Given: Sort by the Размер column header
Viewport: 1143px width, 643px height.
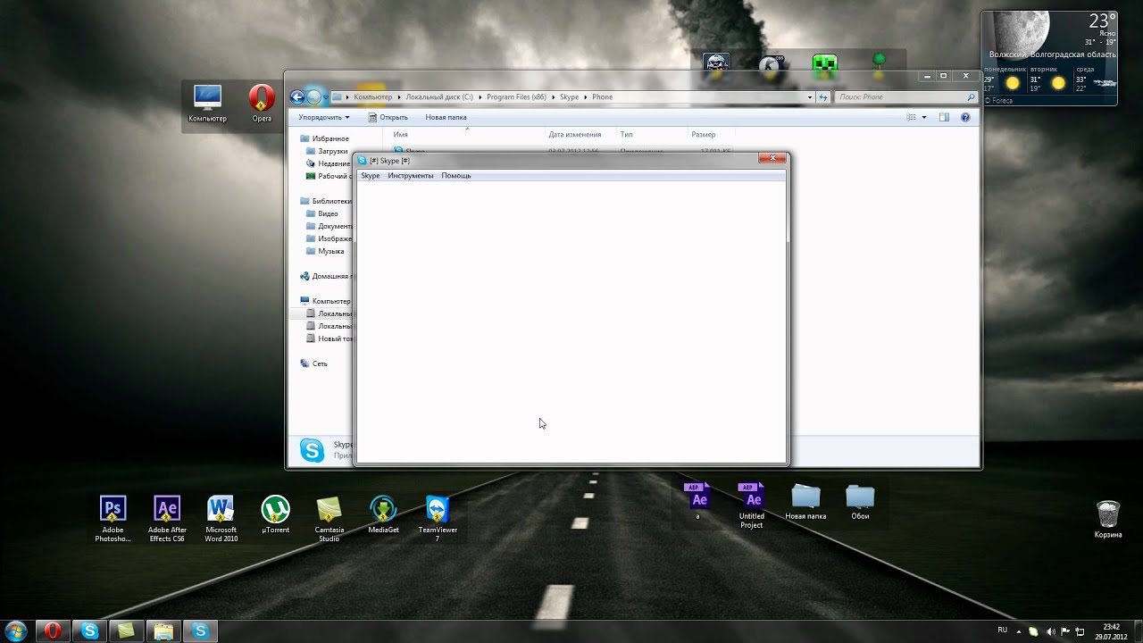Looking at the screenshot, I should point(703,135).
